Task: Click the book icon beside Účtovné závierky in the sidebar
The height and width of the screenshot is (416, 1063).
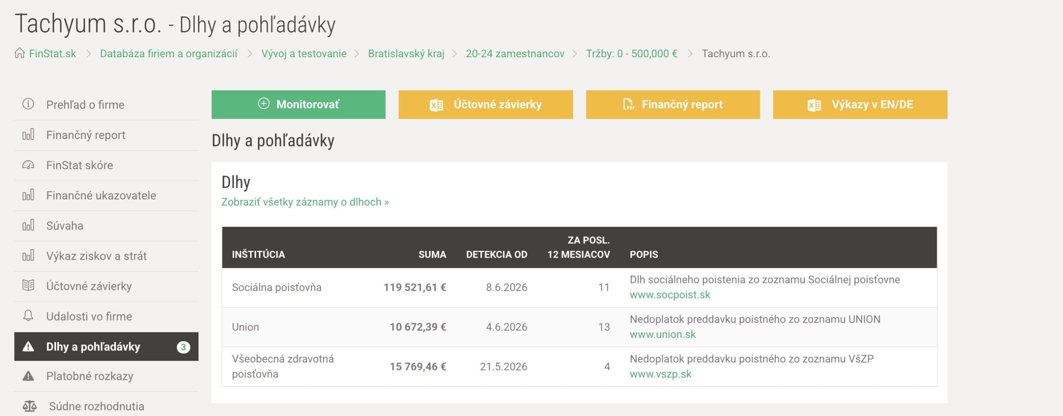Action: 28,285
